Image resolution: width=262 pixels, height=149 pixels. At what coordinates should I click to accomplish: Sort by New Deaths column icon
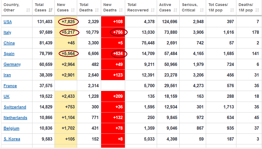point(121,10)
